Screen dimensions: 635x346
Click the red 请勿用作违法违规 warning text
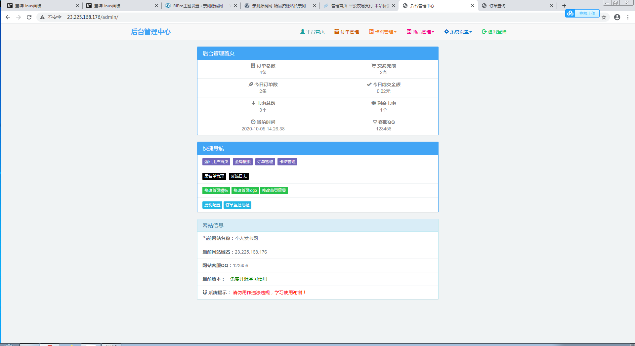(x=270, y=293)
